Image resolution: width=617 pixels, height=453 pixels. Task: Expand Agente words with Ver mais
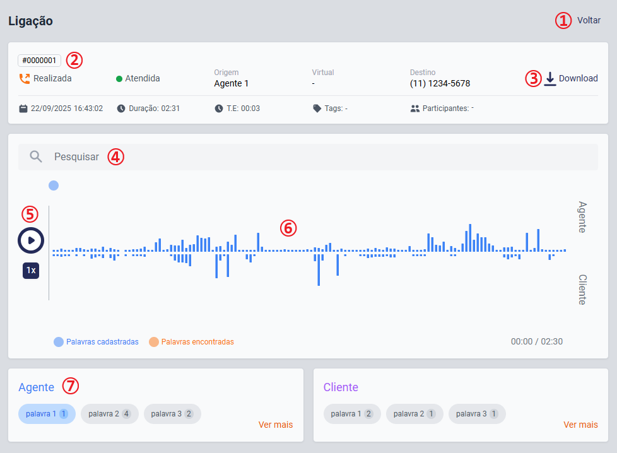tap(276, 425)
